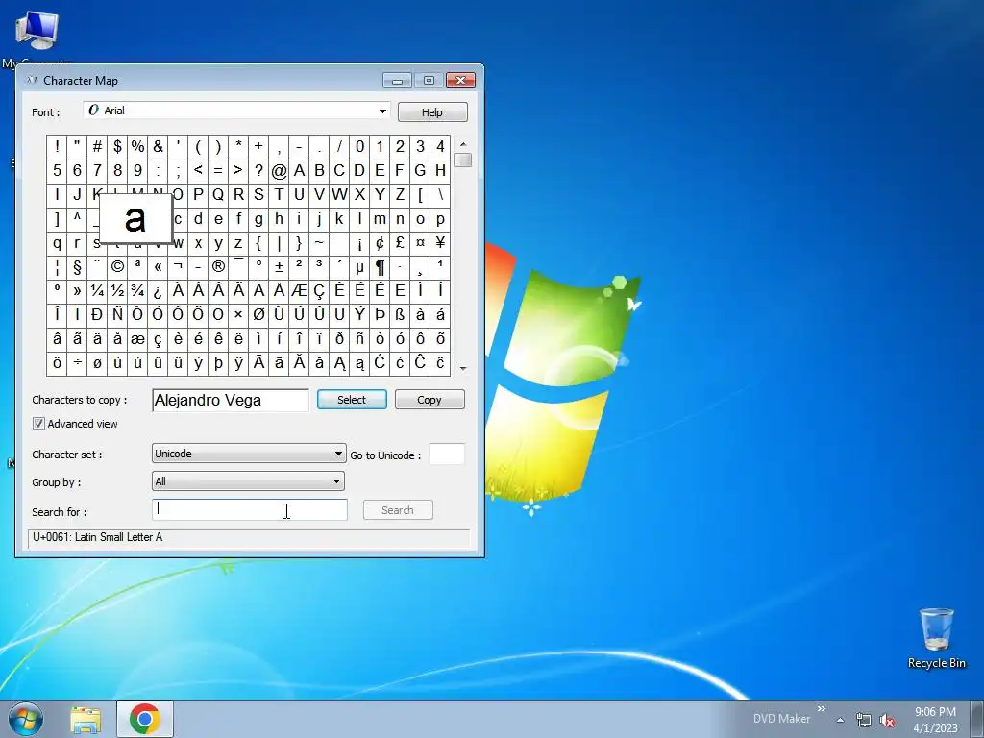Click the Search for text field
This screenshot has width=984, height=738.
click(250, 509)
